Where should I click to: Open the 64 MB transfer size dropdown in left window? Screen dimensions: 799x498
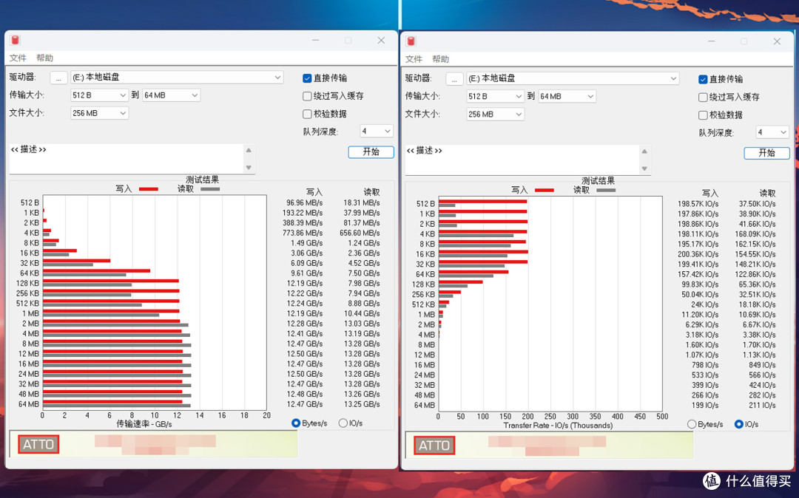[171, 95]
